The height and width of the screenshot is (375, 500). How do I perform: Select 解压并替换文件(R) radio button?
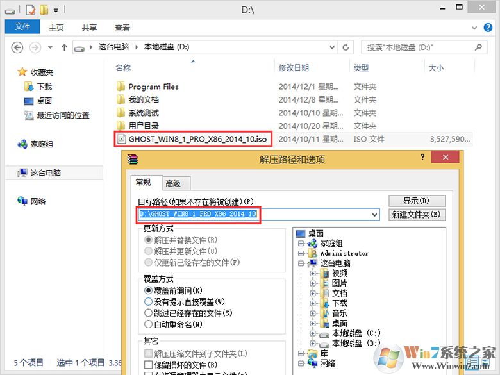coord(148,240)
